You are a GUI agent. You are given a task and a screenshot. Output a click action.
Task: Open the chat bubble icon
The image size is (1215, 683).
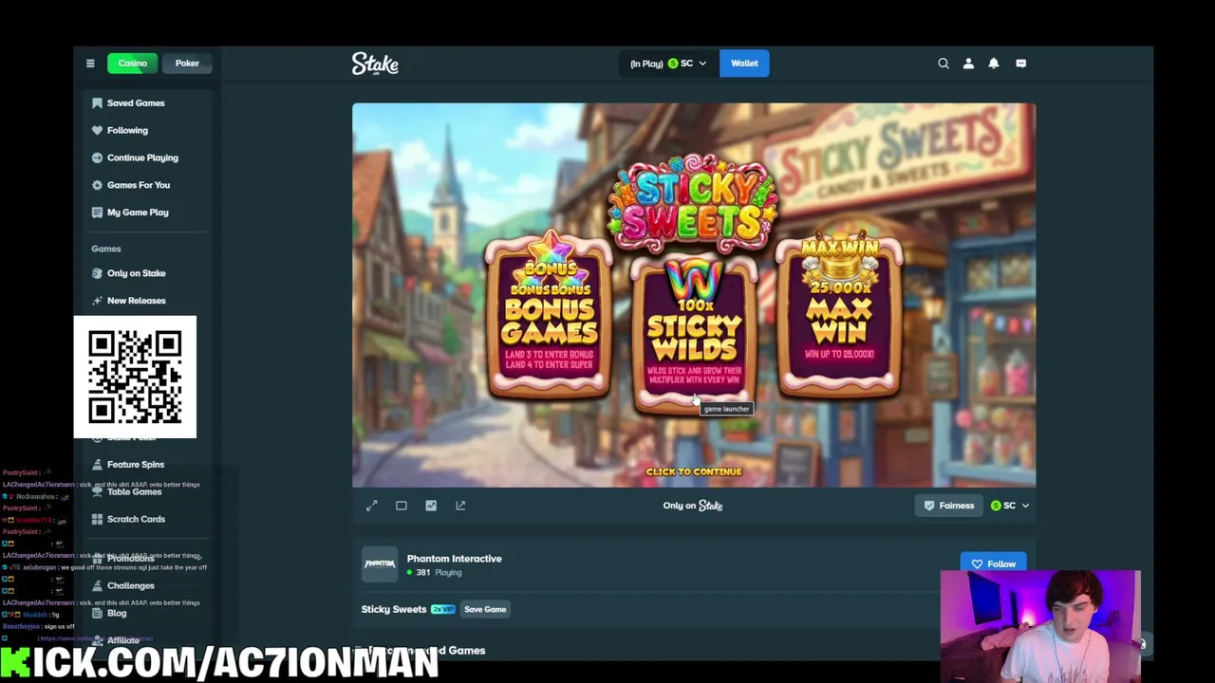tap(1021, 64)
